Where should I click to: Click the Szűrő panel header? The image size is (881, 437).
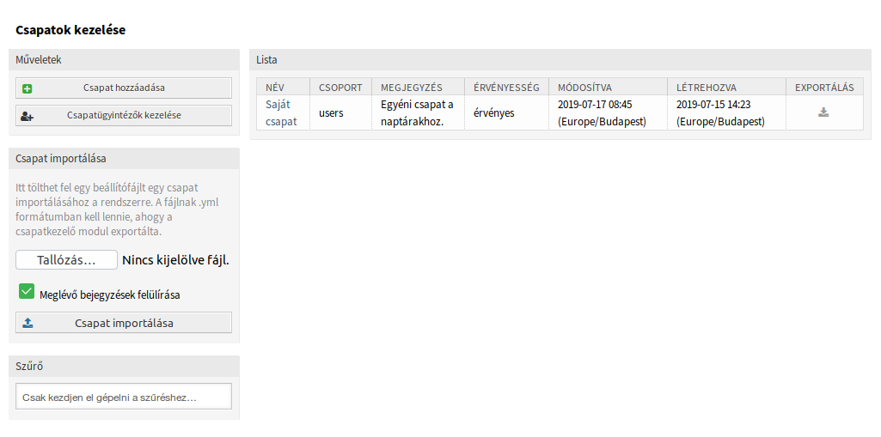(124, 367)
